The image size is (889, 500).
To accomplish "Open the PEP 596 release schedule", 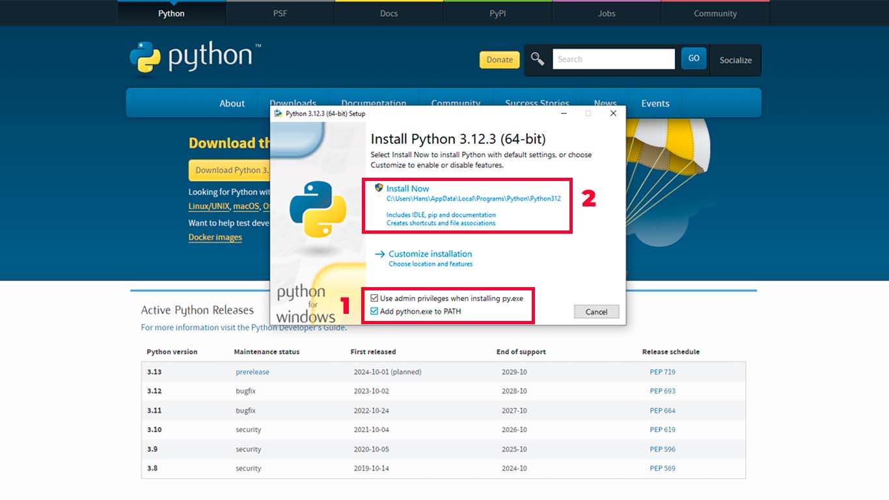I will point(663,449).
